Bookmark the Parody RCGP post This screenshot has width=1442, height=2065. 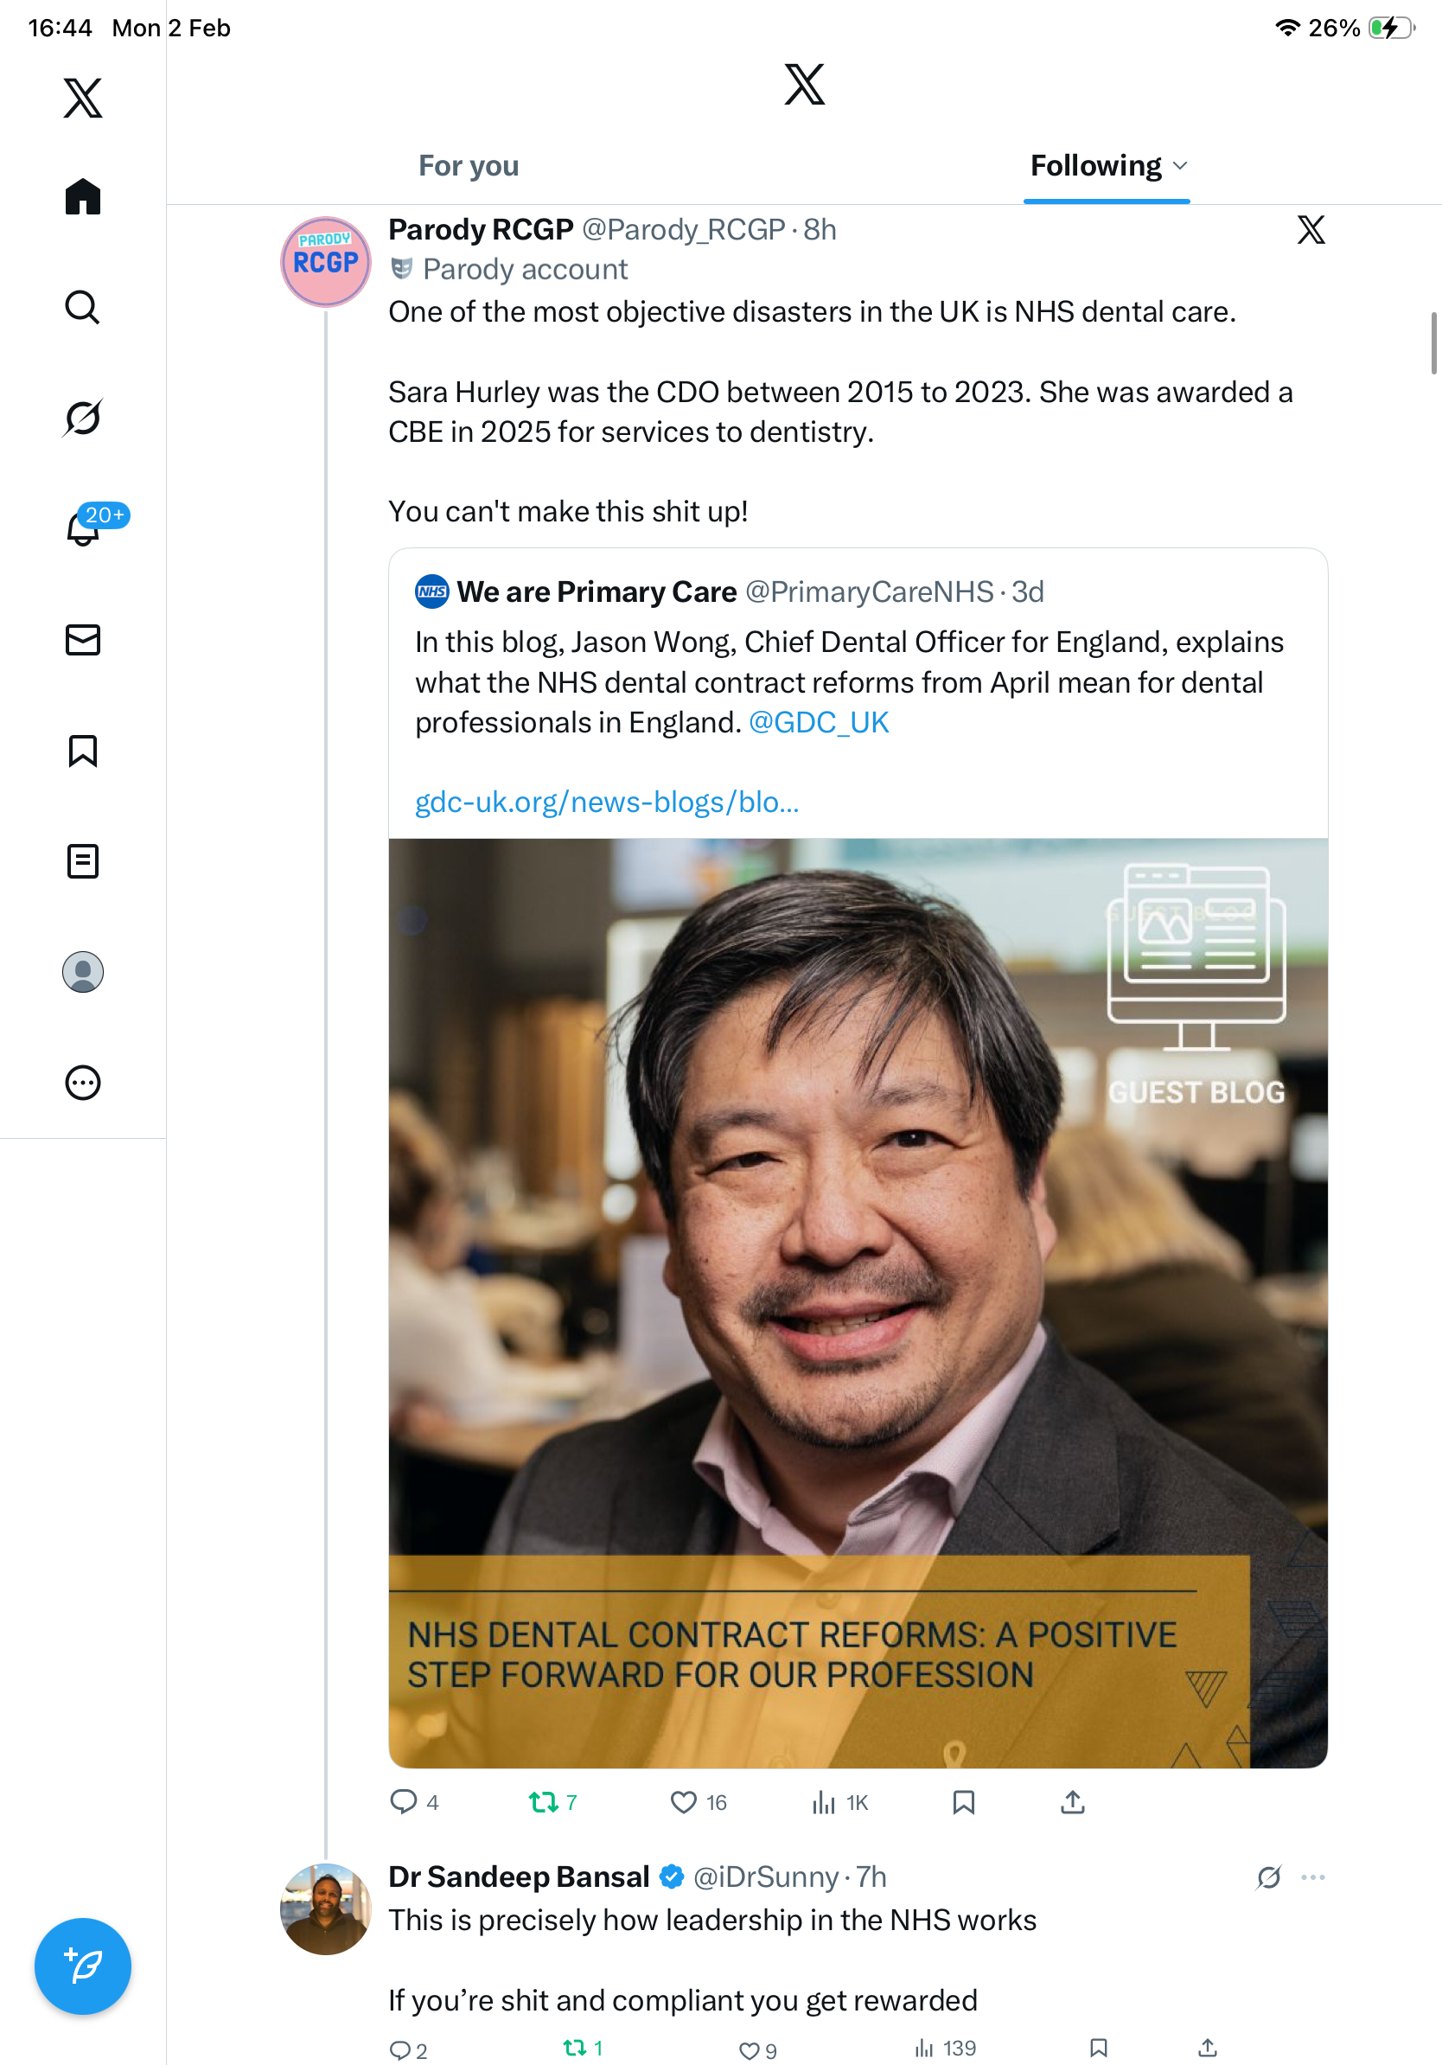pos(964,1802)
